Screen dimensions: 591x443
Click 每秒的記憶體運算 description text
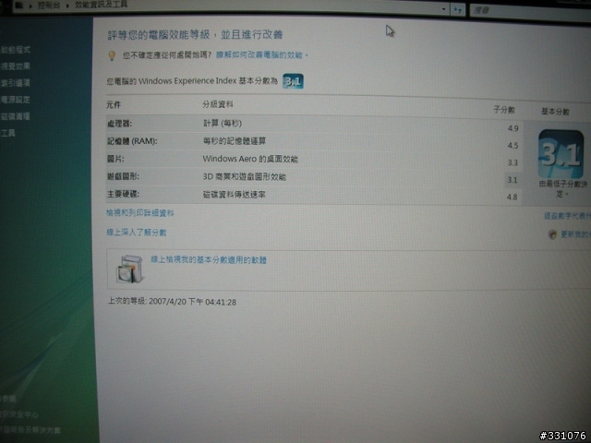[234, 141]
